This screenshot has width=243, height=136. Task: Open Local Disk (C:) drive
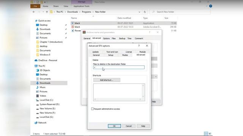click(x=46, y=100)
